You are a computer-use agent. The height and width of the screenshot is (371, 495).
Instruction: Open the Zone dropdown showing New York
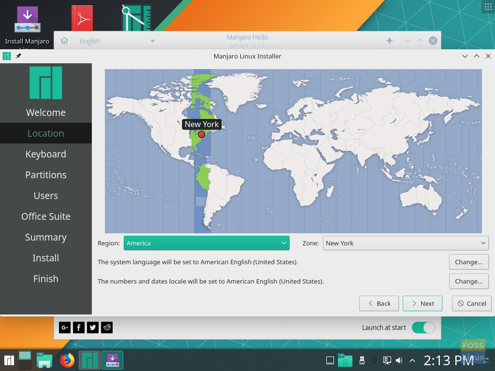coord(405,243)
